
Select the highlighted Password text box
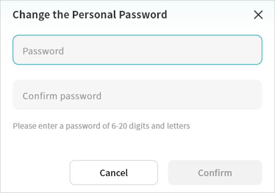point(137,50)
